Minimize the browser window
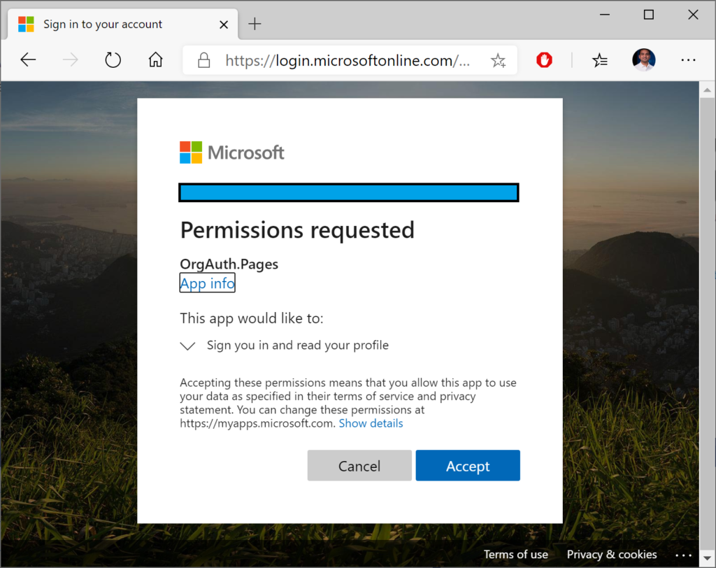 605,15
